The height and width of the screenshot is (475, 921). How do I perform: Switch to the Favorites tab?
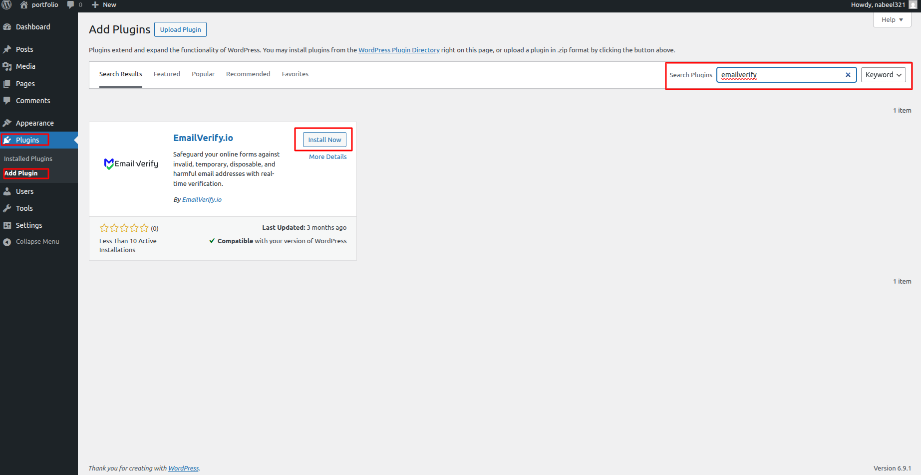(295, 74)
